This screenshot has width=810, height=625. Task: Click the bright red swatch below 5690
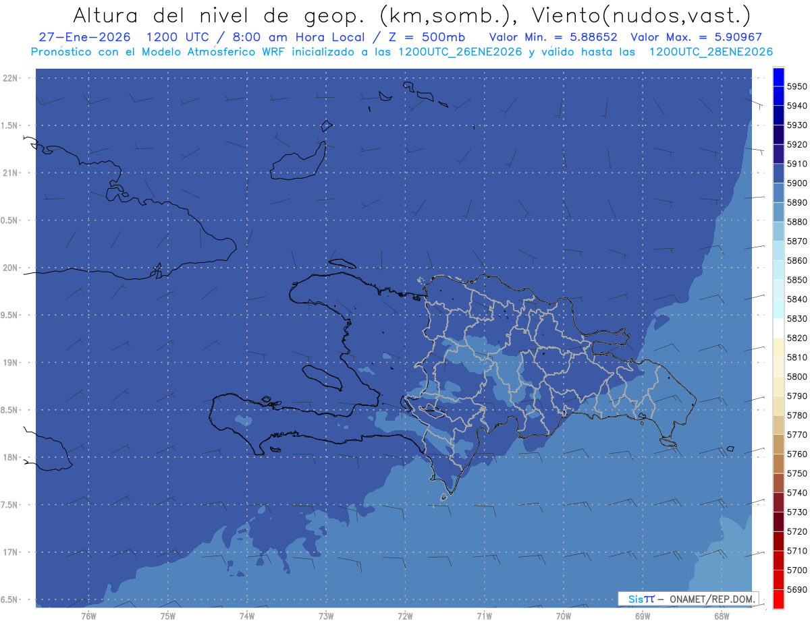778,599
